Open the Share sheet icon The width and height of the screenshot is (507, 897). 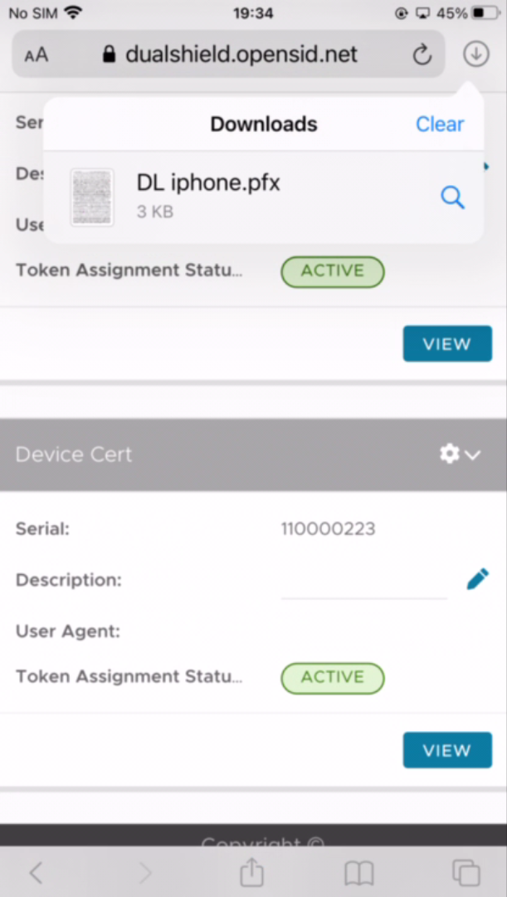coord(251,872)
